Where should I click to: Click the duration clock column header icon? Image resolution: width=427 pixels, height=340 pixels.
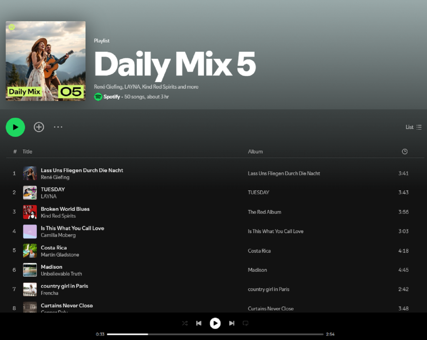pos(404,152)
